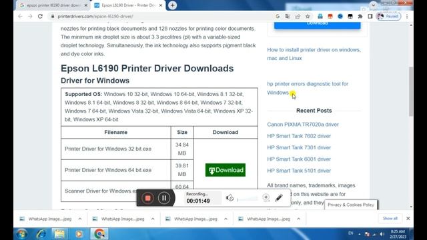Image resolution: width=427 pixels, height=240 pixels.
Task: Close the Epson L6190 Driver tab
Action: pyautogui.click(x=161, y=5)
